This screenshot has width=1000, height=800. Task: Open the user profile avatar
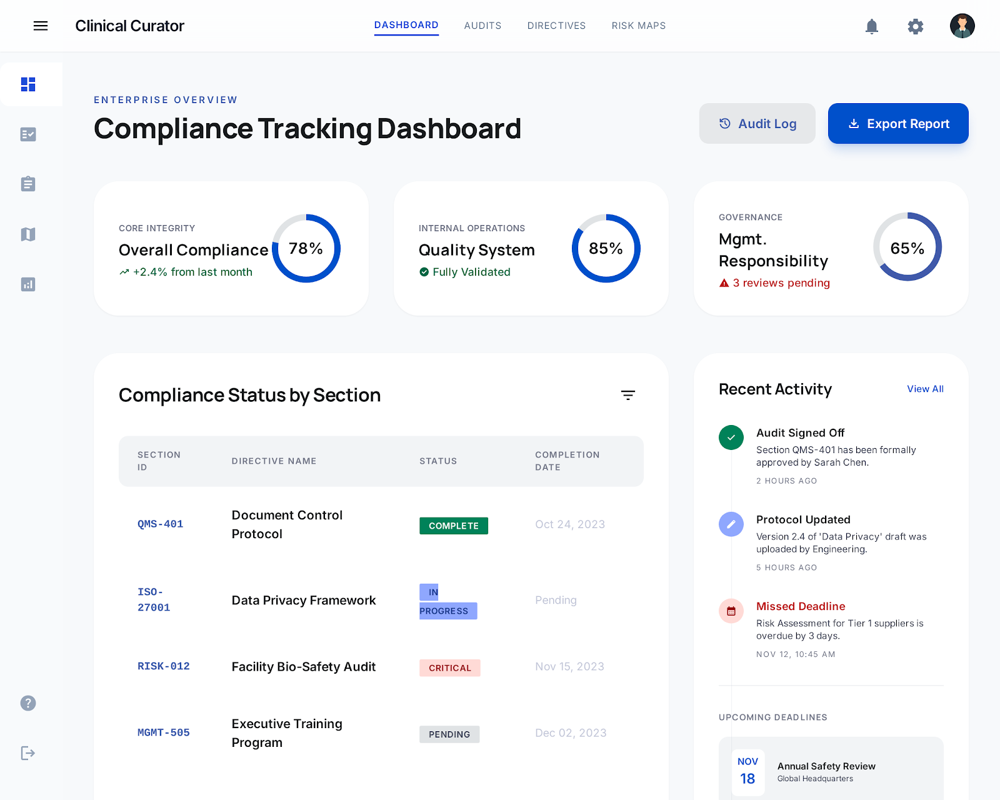(962, 26)
